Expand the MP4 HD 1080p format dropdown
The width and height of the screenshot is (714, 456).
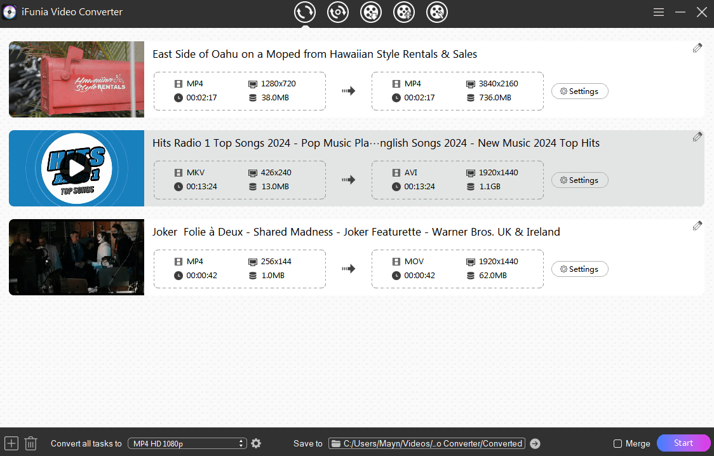point(187,443)
